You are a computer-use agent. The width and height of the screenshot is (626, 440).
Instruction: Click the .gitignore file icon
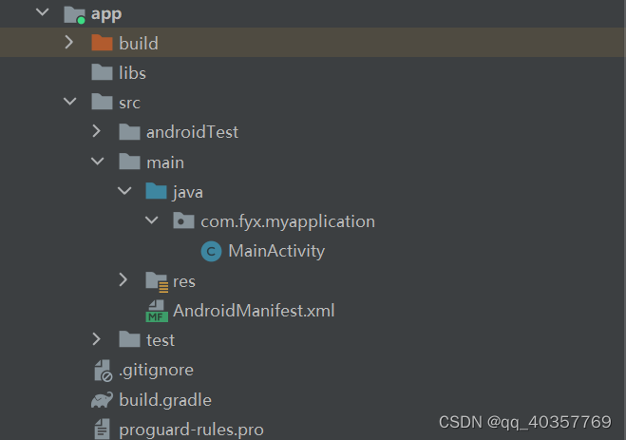(x=103, y=371)
